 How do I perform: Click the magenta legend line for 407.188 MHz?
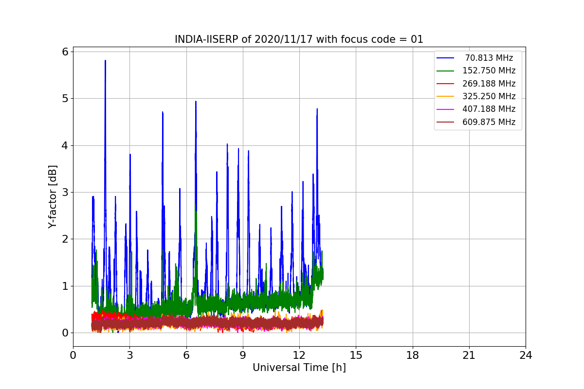(446, 109)
